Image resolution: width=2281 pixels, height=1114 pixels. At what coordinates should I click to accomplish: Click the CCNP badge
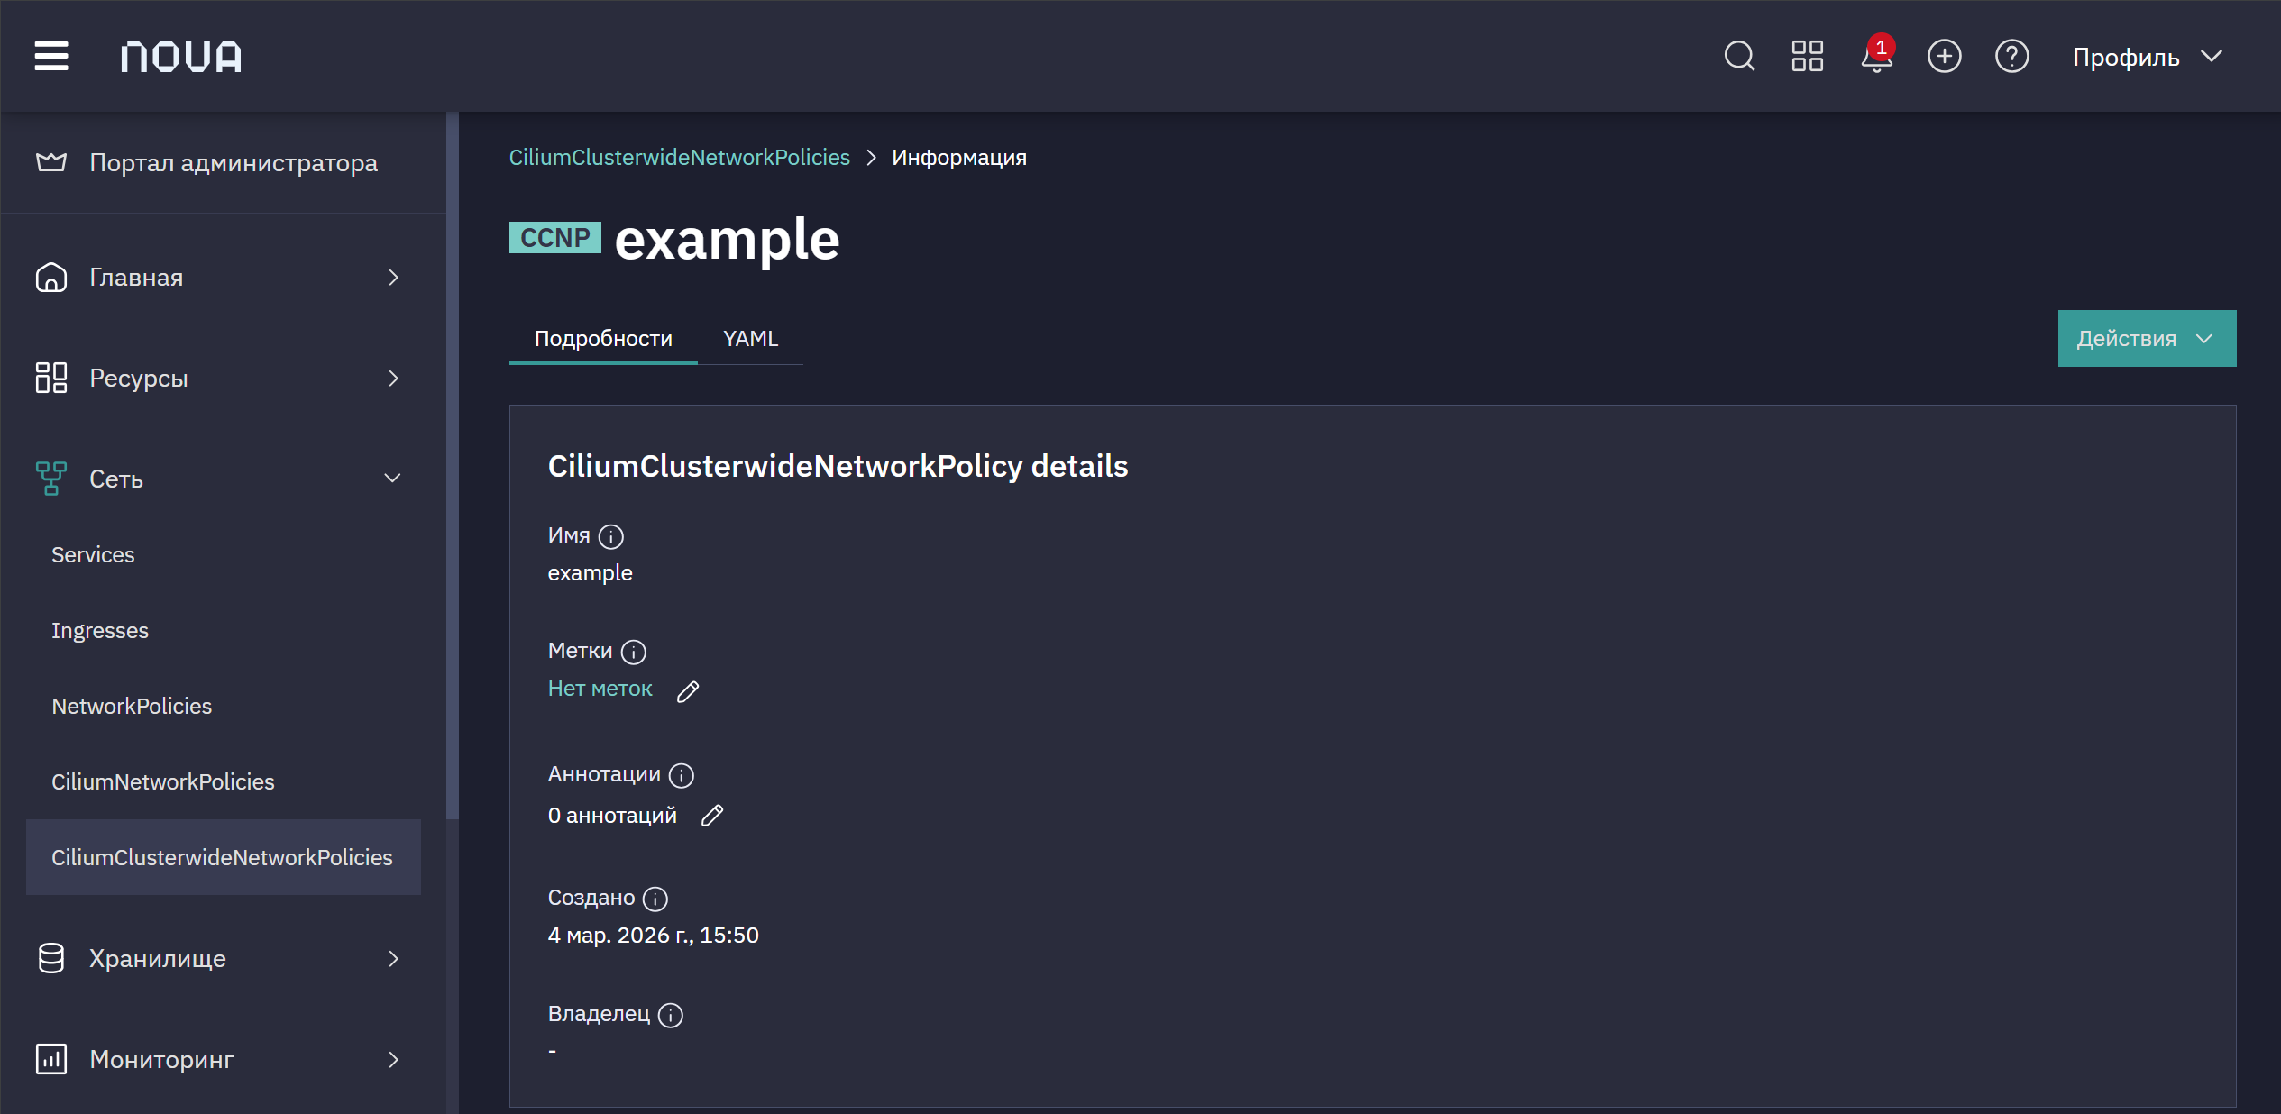pos(555,238)
